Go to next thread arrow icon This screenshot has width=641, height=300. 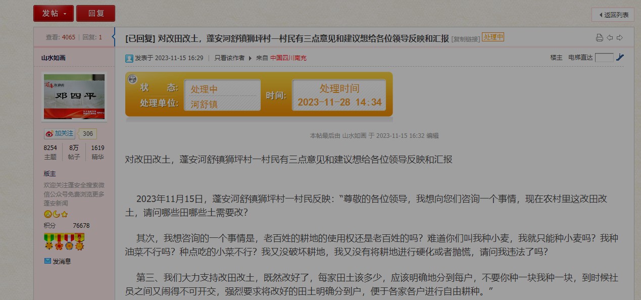pos(620,38)
